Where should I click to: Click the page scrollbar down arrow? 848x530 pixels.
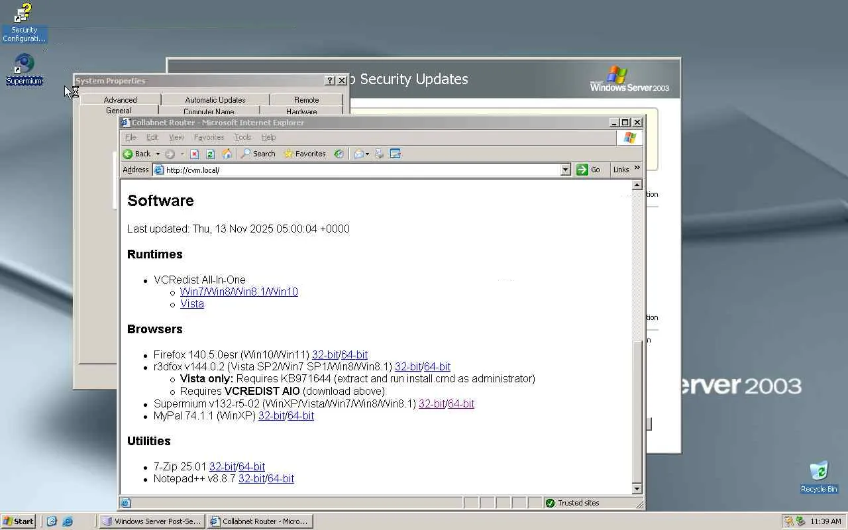point(637,489)
